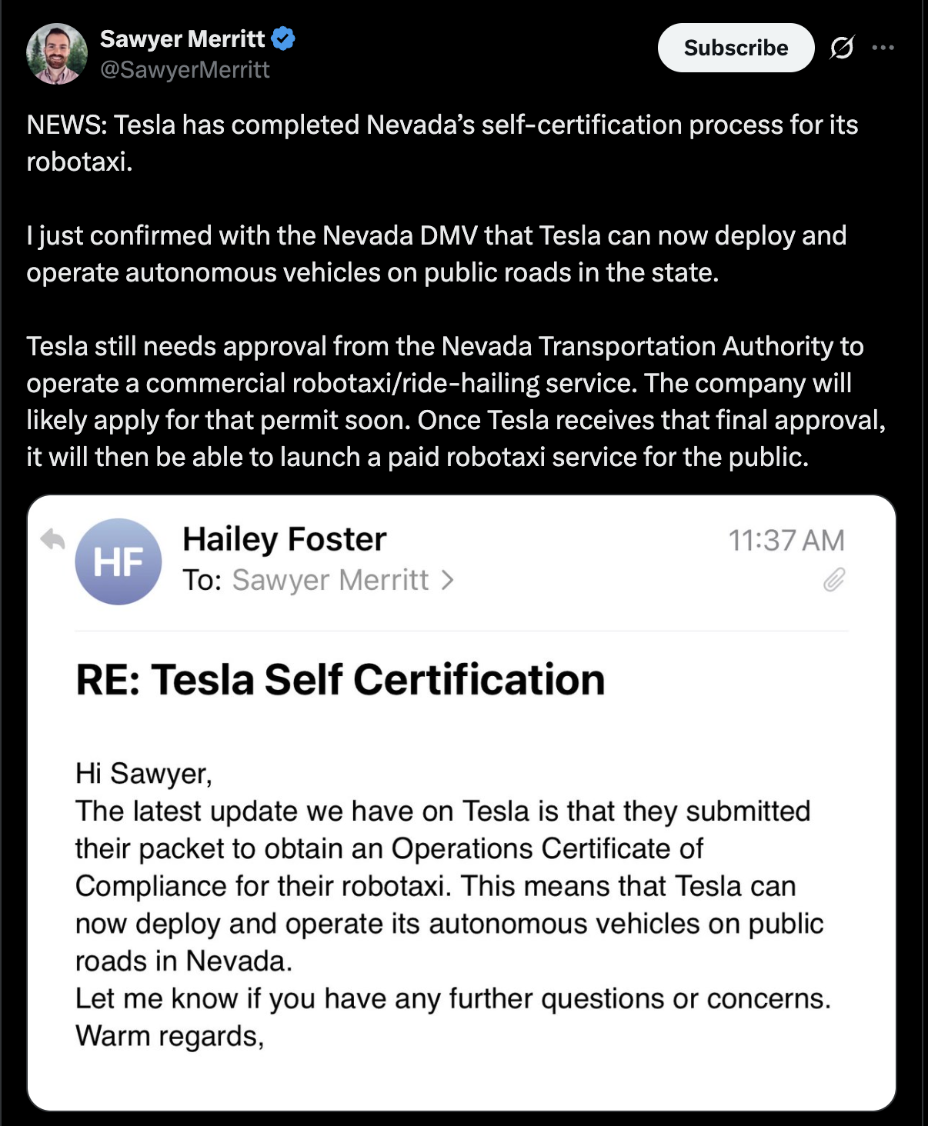This screenshot has height=1126, width=928.
Task: Click the HF sender avatar circle
Action: point(119,561)
